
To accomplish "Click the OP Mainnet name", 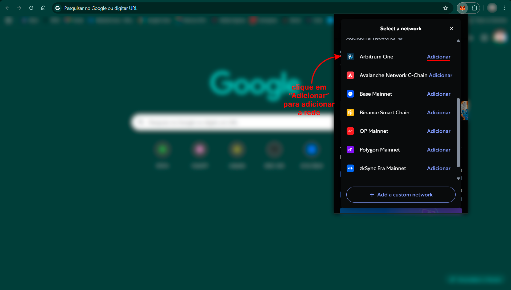I will pos(374,131).
